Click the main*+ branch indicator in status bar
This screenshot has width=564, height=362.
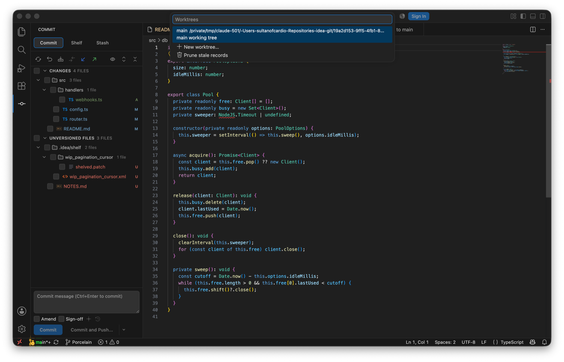40,342
